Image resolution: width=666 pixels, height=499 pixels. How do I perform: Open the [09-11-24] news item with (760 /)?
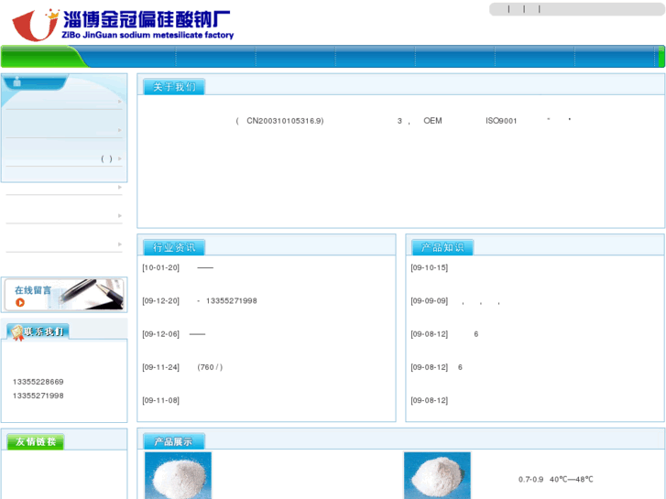[182, 367]
